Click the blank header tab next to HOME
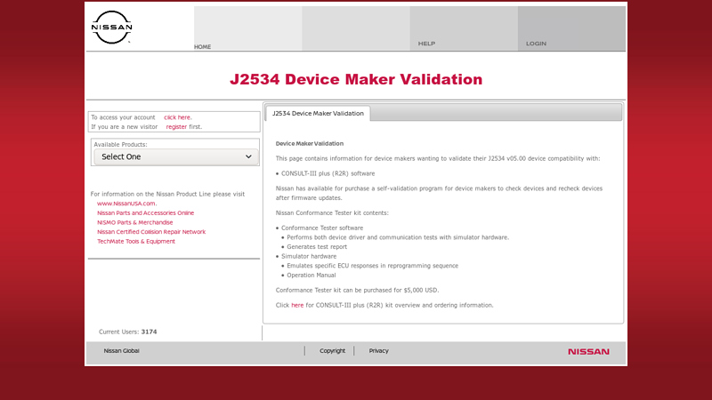712x400 pixels. pos(355,28)
